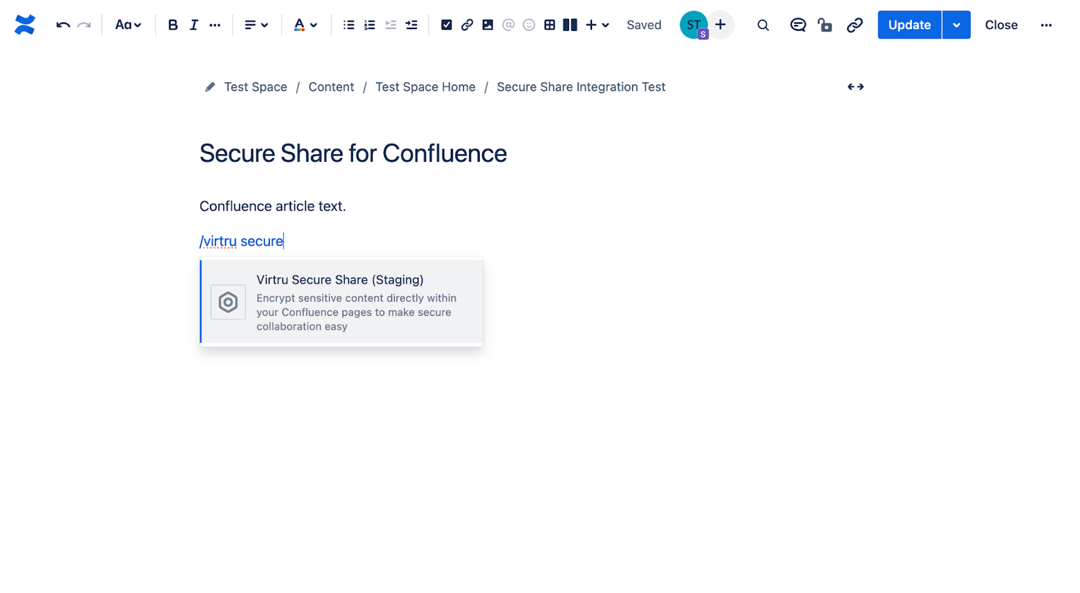The height and width of the screenshot is (593, 1080).
Task: Click the '/virtru secure' slash command text
Action: pyautogui.click(x=242, y=241)
